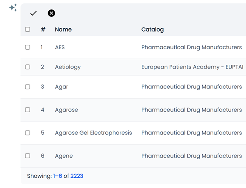Toggle the select-all header checkbox
This screenshot has width=246, height=188.
click(x=27, y=30)
